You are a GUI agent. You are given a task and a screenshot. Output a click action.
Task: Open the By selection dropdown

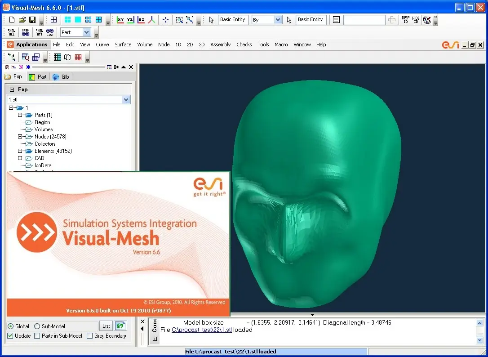tap(278, 20)
